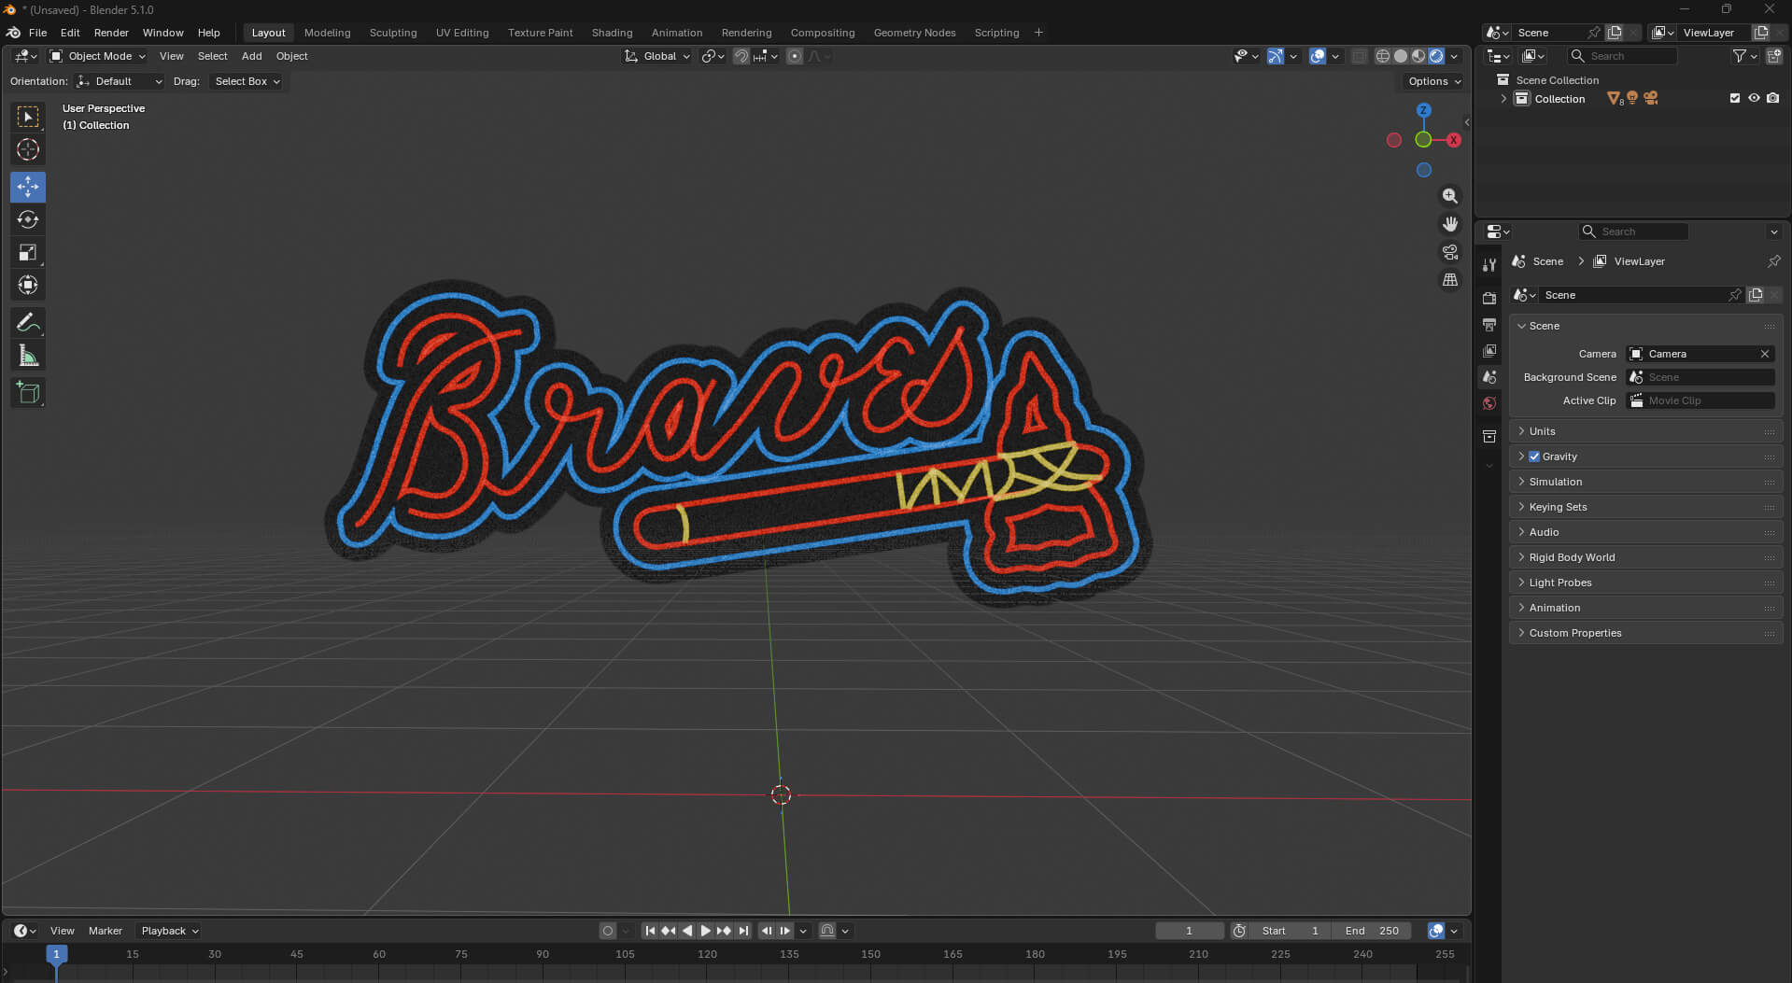
Task: Toggle the camera view icon
Action: coord(1449,252)
